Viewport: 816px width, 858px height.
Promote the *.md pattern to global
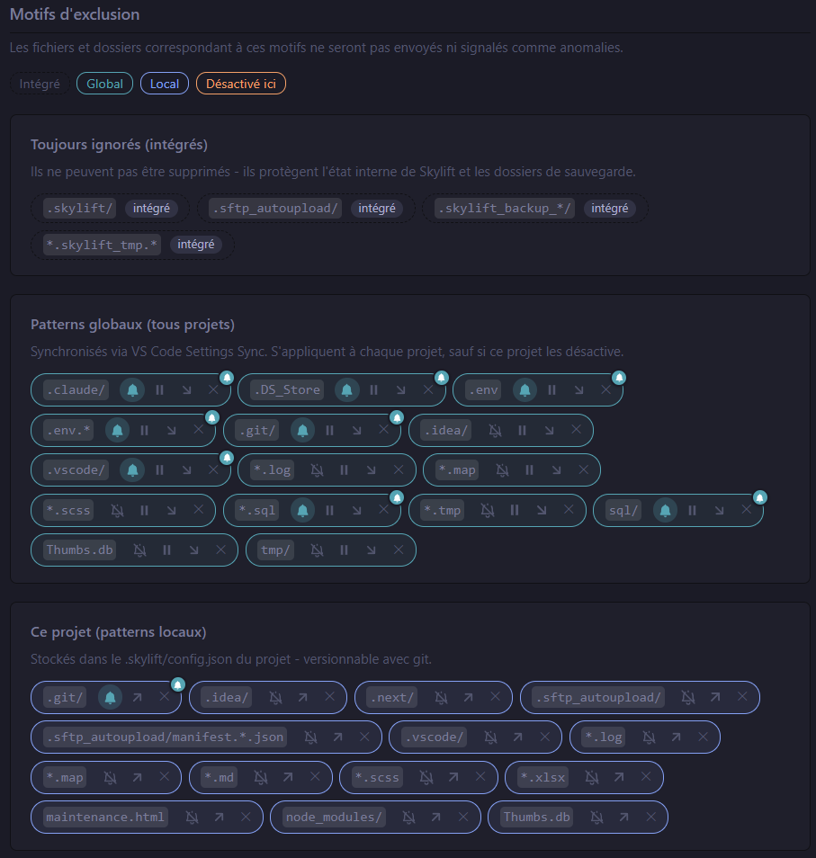pyautogui.click(x=288, y=778)
